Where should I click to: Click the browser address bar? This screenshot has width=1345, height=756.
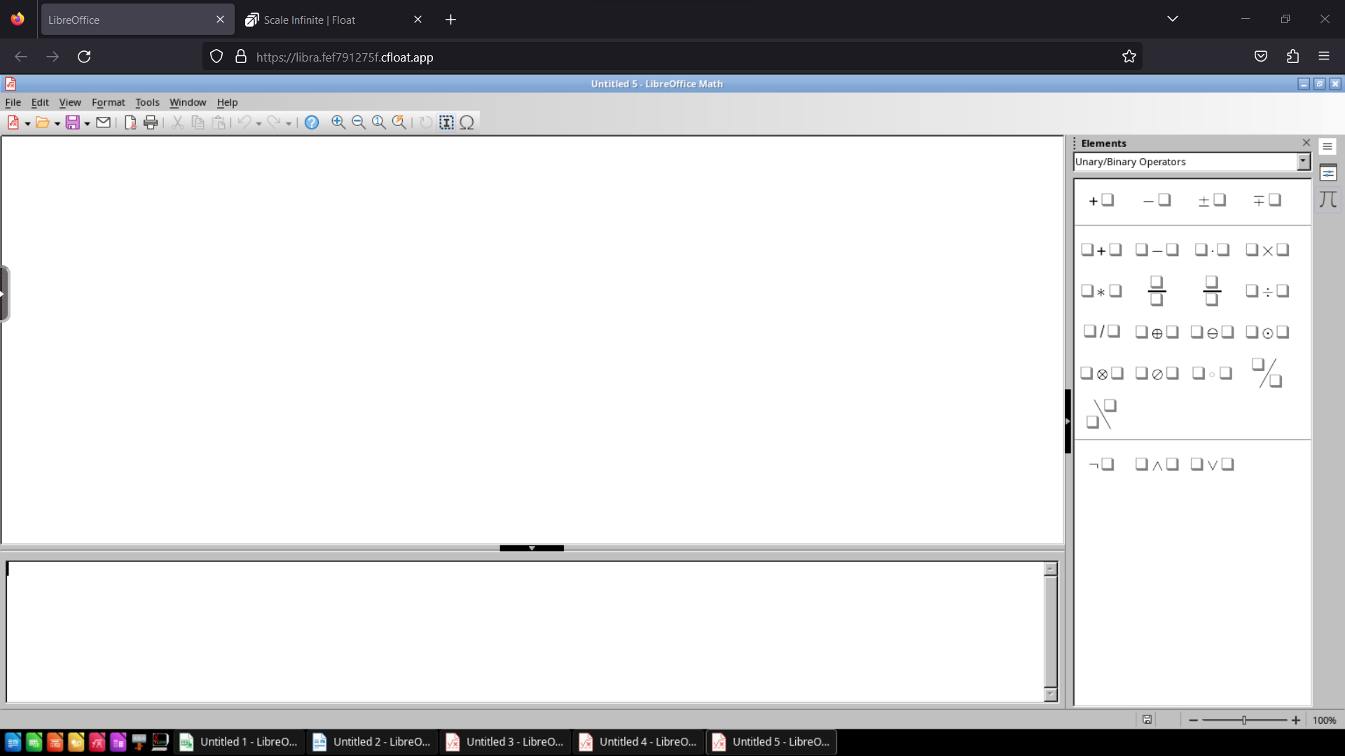coord(672,57)
